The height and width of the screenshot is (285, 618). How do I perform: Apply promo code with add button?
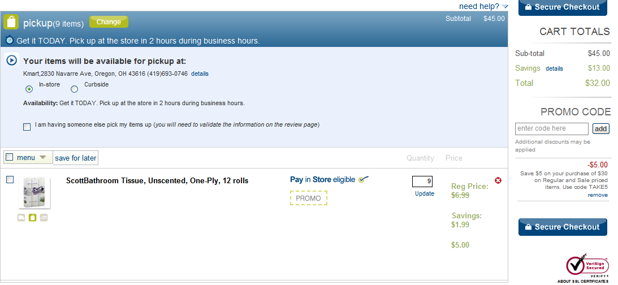point(600,129)
